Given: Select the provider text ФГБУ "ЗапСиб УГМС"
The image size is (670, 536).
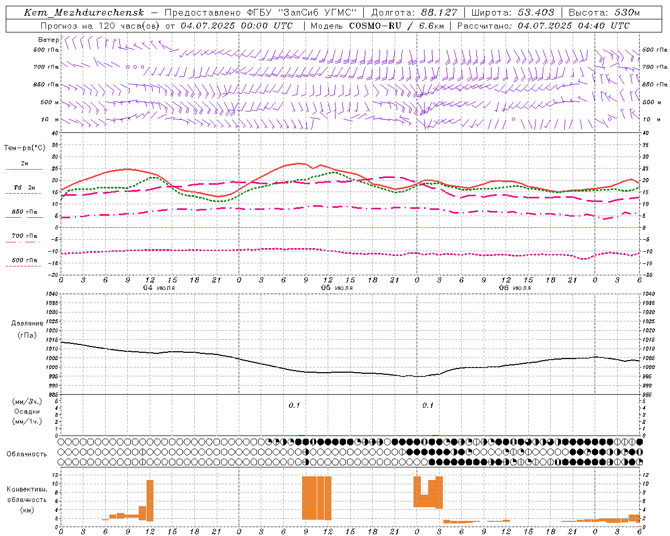Looking at the screenshot, I should 301,13.
